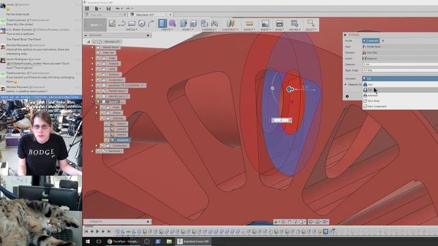This screenshot has width=438, height=246.
Task: Collapse the Browser panel
Action: tap(86, 36)
